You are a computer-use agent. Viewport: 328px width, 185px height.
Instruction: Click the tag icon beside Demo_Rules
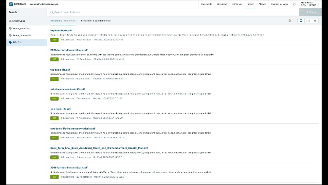10,28
